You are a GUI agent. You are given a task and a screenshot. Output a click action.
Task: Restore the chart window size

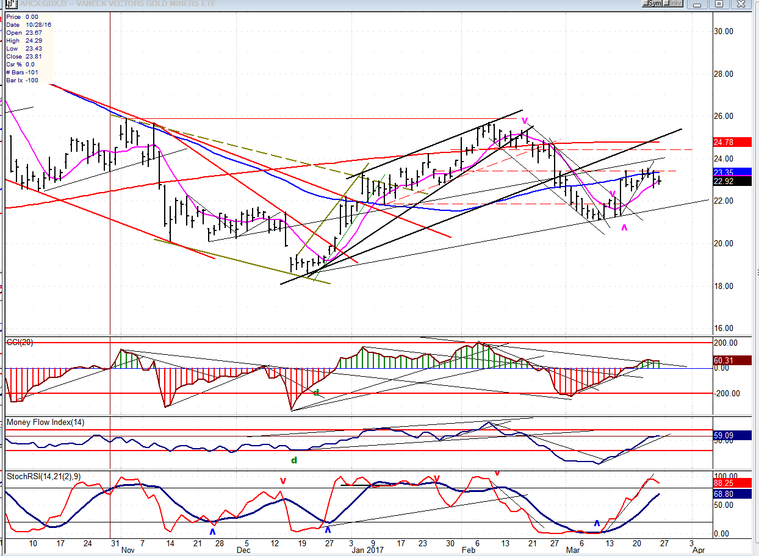tap(720, 4)
